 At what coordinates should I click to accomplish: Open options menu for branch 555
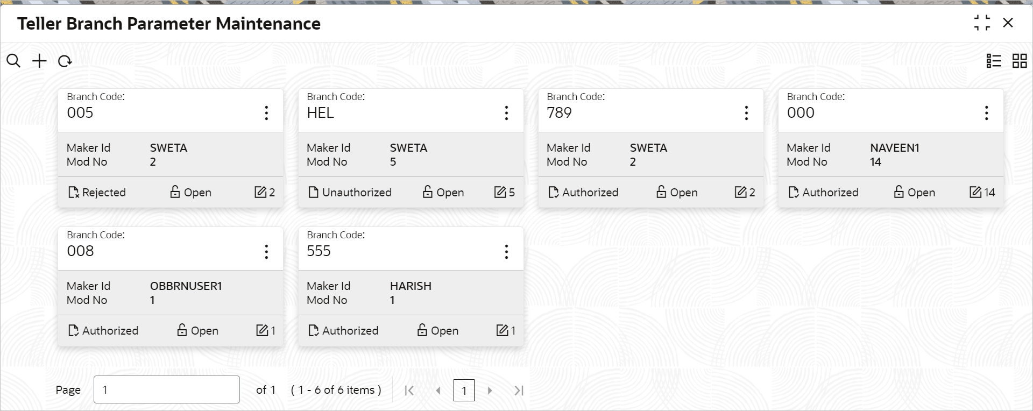[x=506, y=251]
